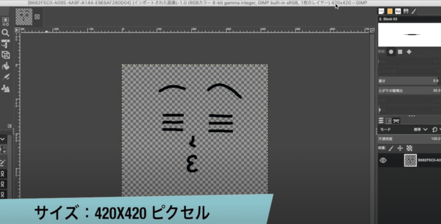
Task: Switch to the Paths tab
Action: 396,121
